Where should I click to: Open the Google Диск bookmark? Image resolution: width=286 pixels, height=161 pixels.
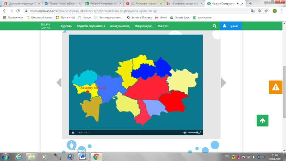tap(180, 18)
